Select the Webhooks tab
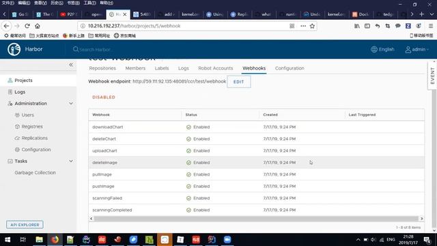 [254, 68]
